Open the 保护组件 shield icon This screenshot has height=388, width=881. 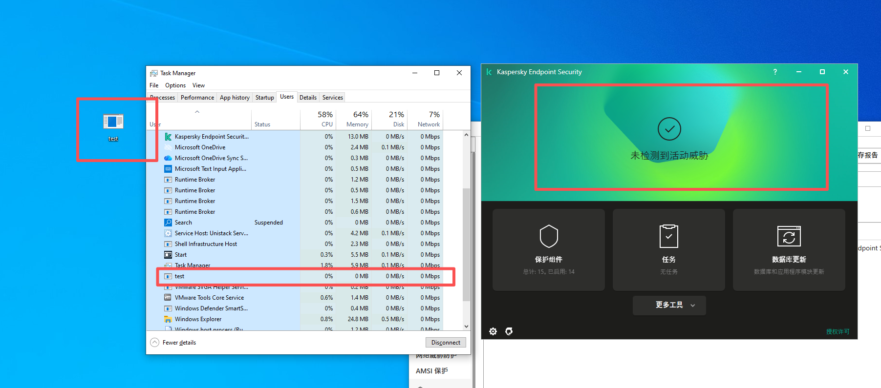coord(549,236)
